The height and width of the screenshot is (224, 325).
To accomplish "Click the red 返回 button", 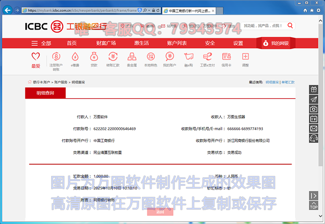I will coord(160,212).
